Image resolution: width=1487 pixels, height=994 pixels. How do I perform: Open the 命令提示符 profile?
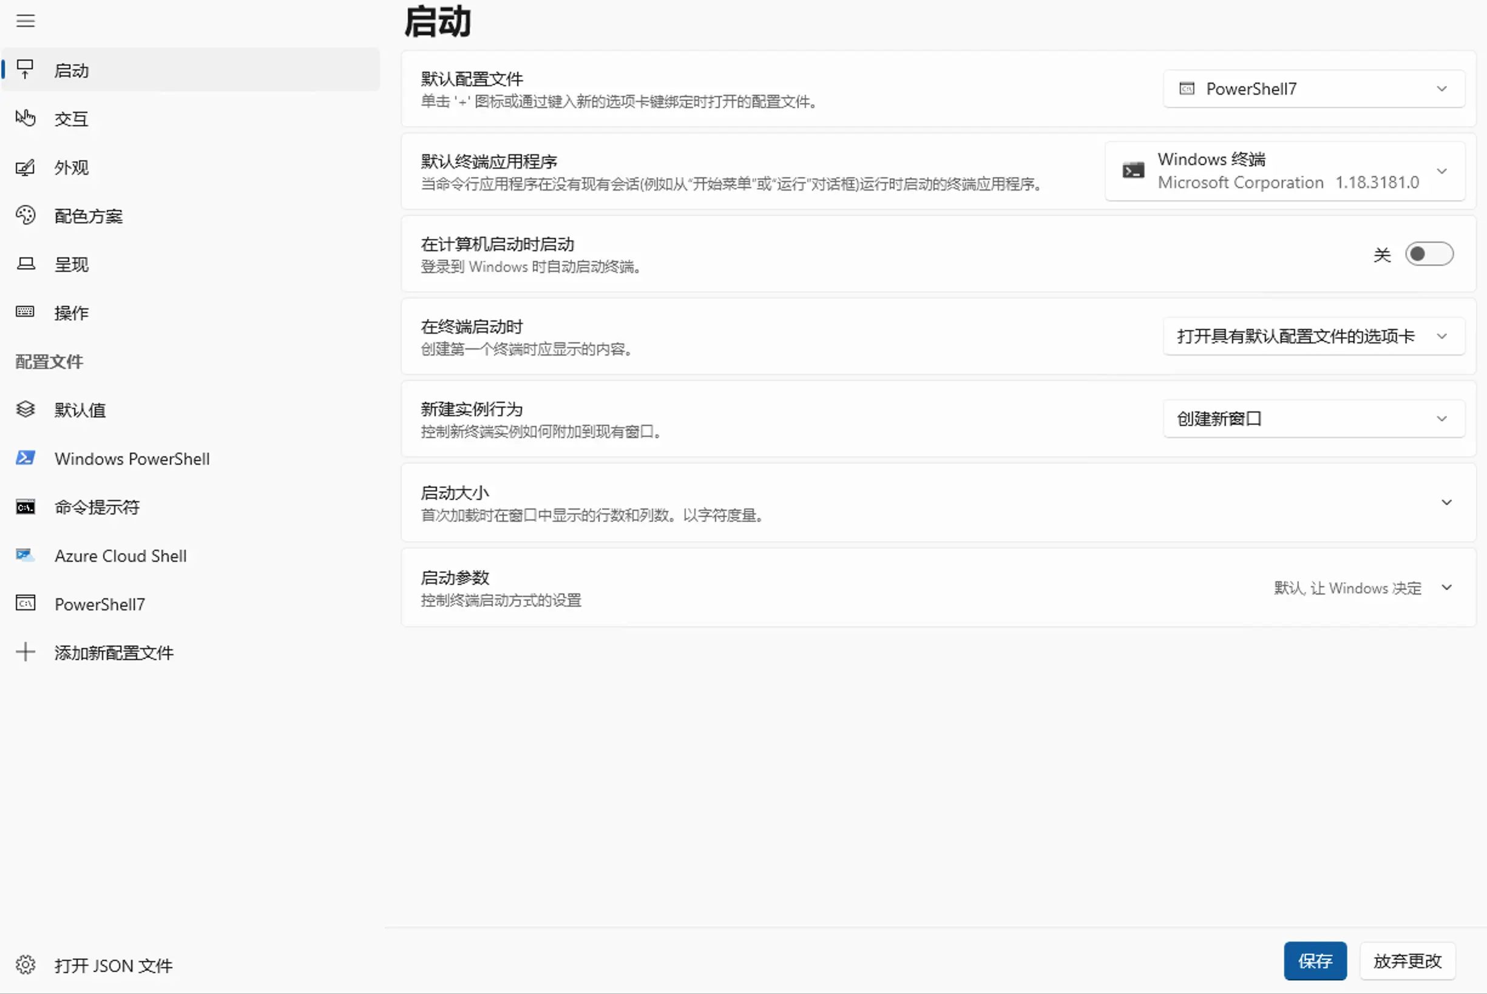(x=191, y=507)
